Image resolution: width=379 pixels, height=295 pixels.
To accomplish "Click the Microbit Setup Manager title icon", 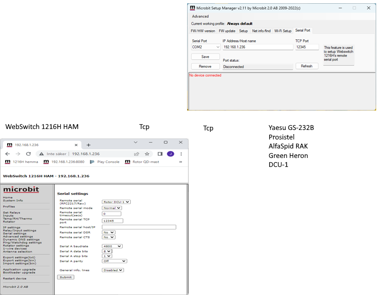I will [192, 8].
